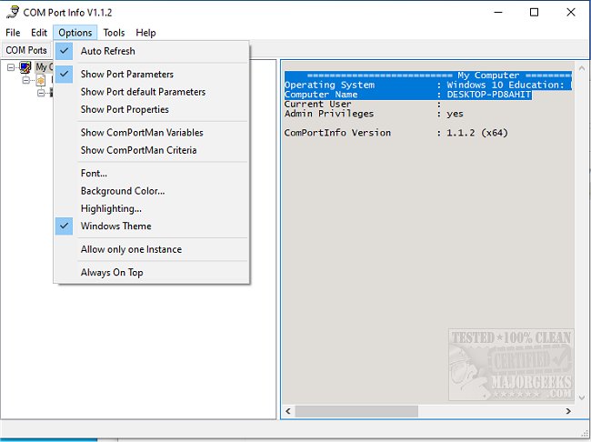591x442 pixels.
Task: Open the Edit menu
Action: (39, 33)
